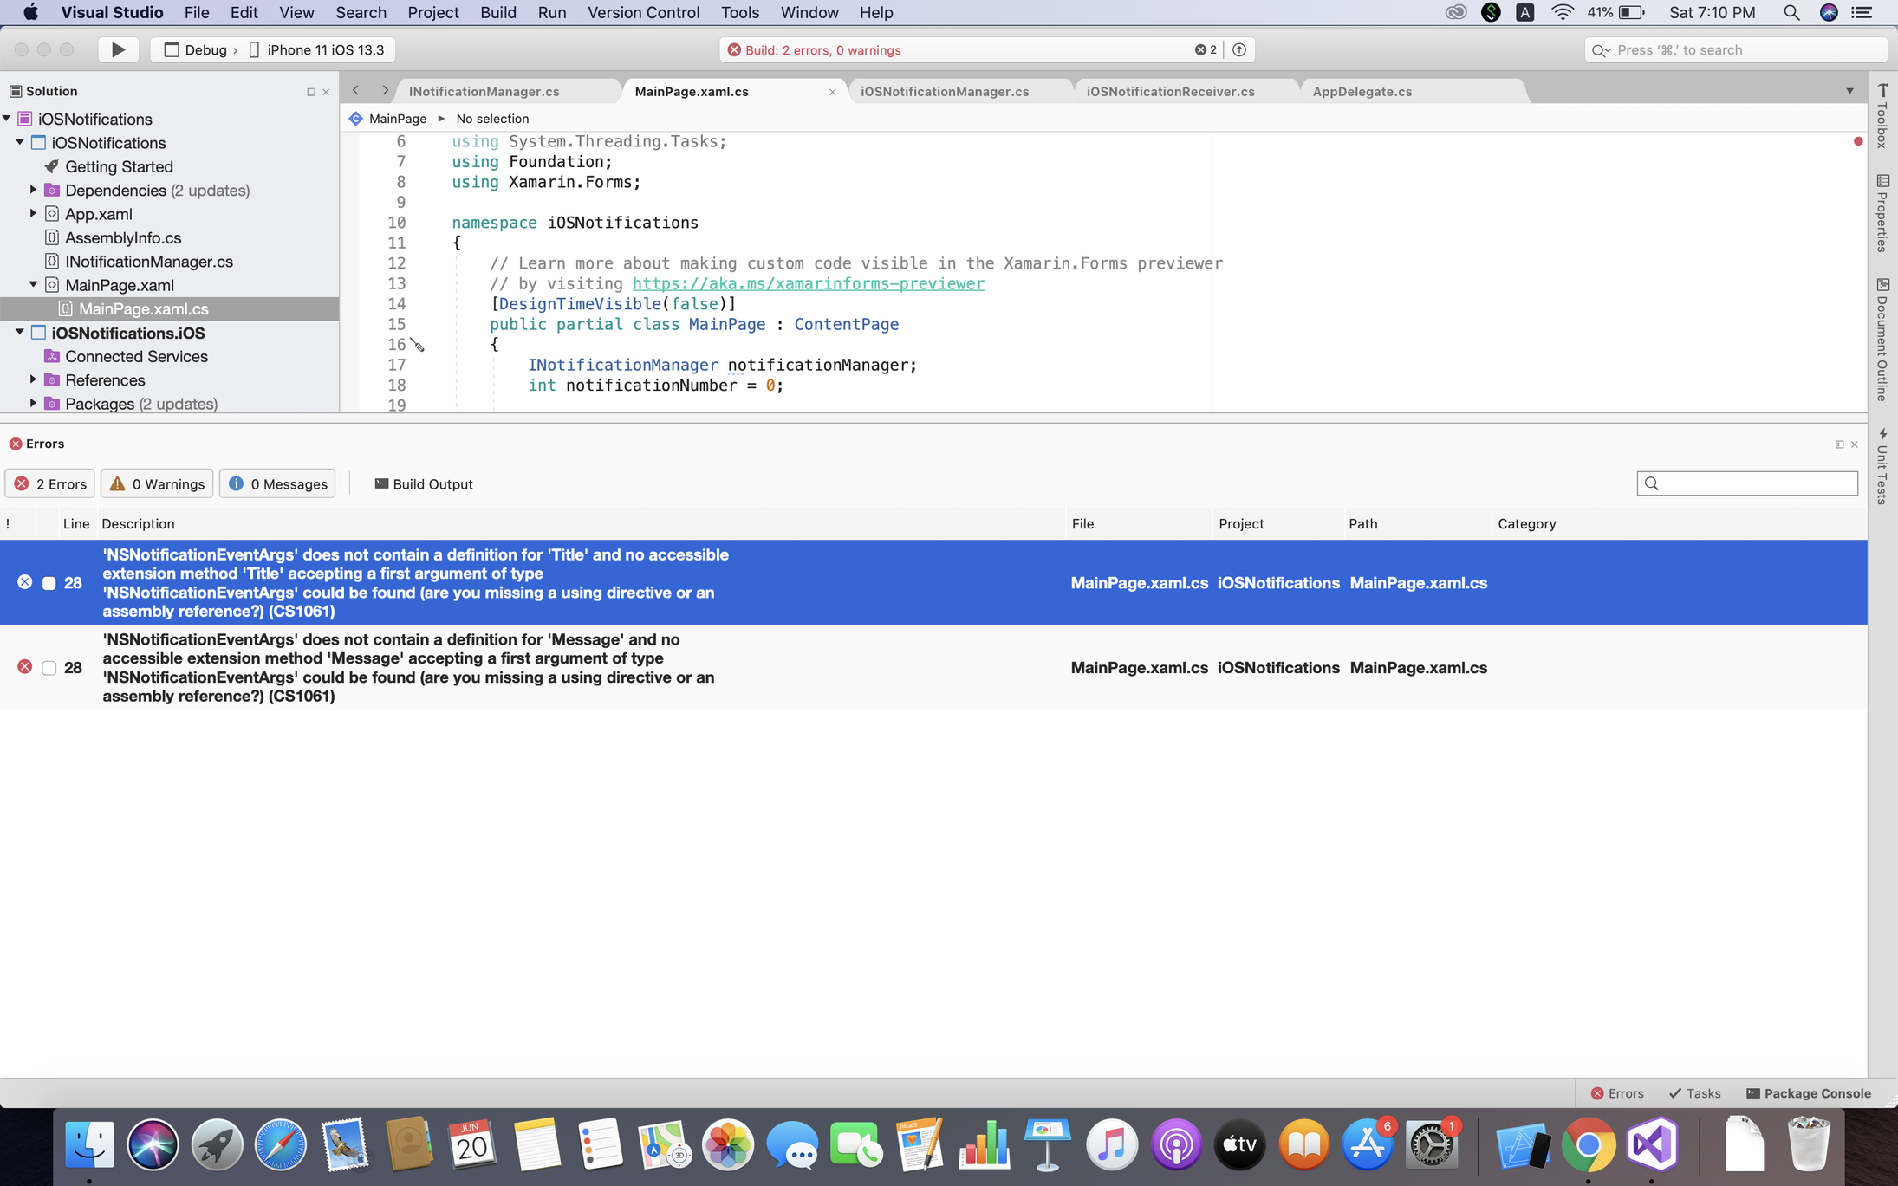Open Launchpad from the Dock
Image resolution: width=1898 pixels, height=1186 pixels.
pos(217,1144)
